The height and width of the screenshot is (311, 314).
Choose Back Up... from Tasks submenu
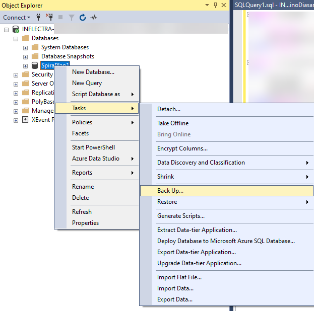coord(170,191)
